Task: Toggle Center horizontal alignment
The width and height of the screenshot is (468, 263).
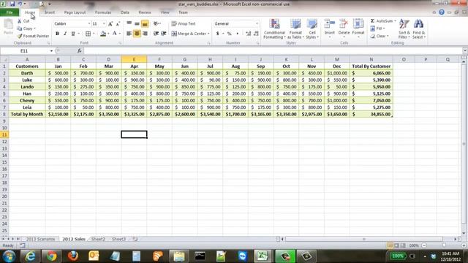Action: [137, 34]
